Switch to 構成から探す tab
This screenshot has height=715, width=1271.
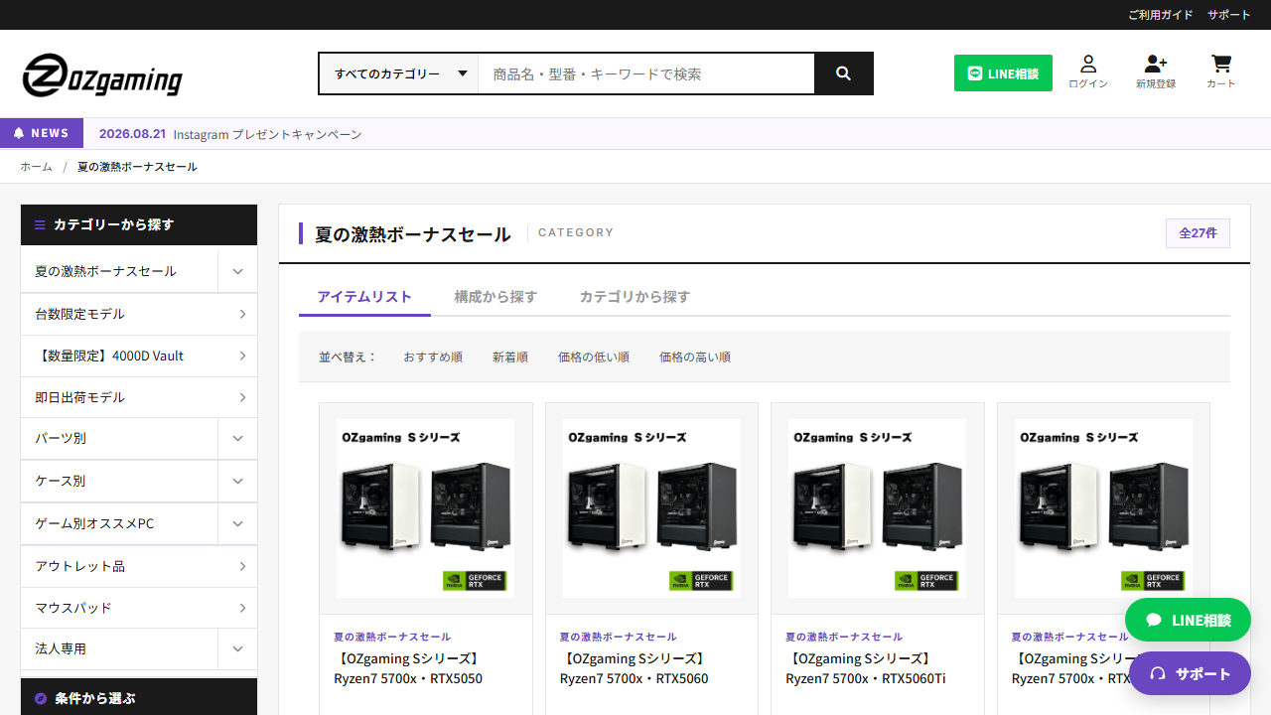click(x=495, y=297)
